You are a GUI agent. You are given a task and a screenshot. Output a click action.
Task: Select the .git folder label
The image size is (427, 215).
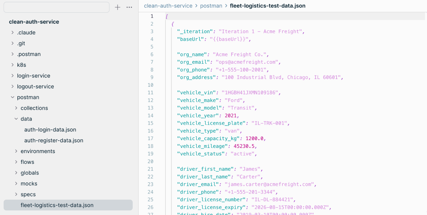(x=21, y=43)
